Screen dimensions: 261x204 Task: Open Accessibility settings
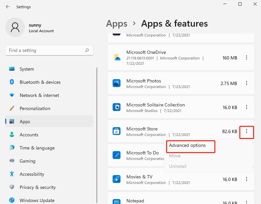tap(49, 174)
